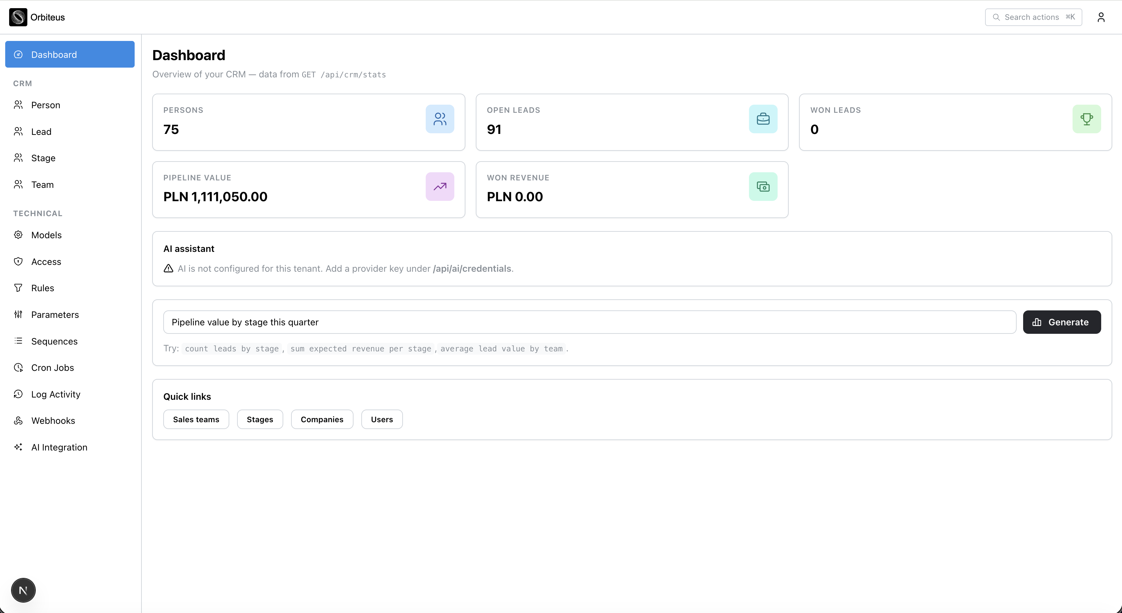
Task: Open the Dashboard menu item
Action: point(70,54)
